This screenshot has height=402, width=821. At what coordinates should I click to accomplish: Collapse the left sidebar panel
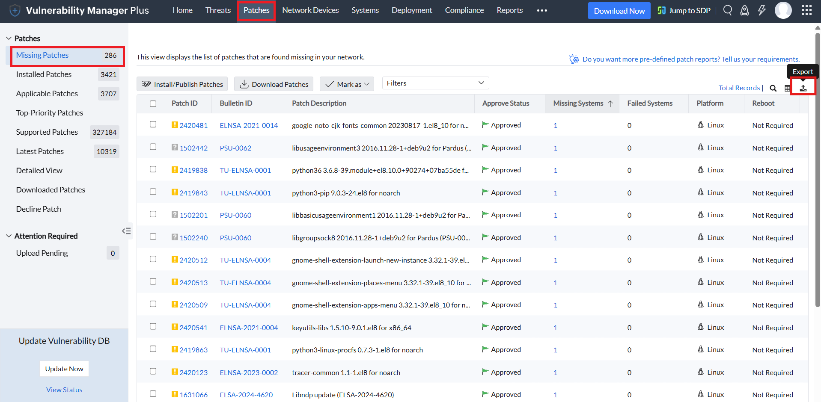point(126,231)
